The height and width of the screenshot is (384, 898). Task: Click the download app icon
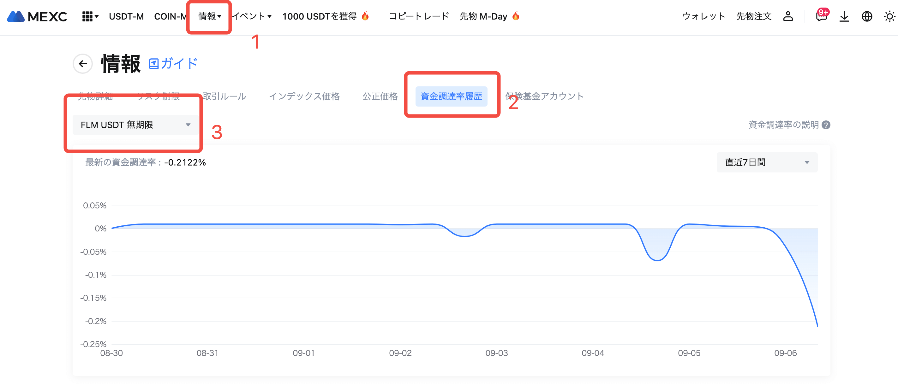pos(844,16)
